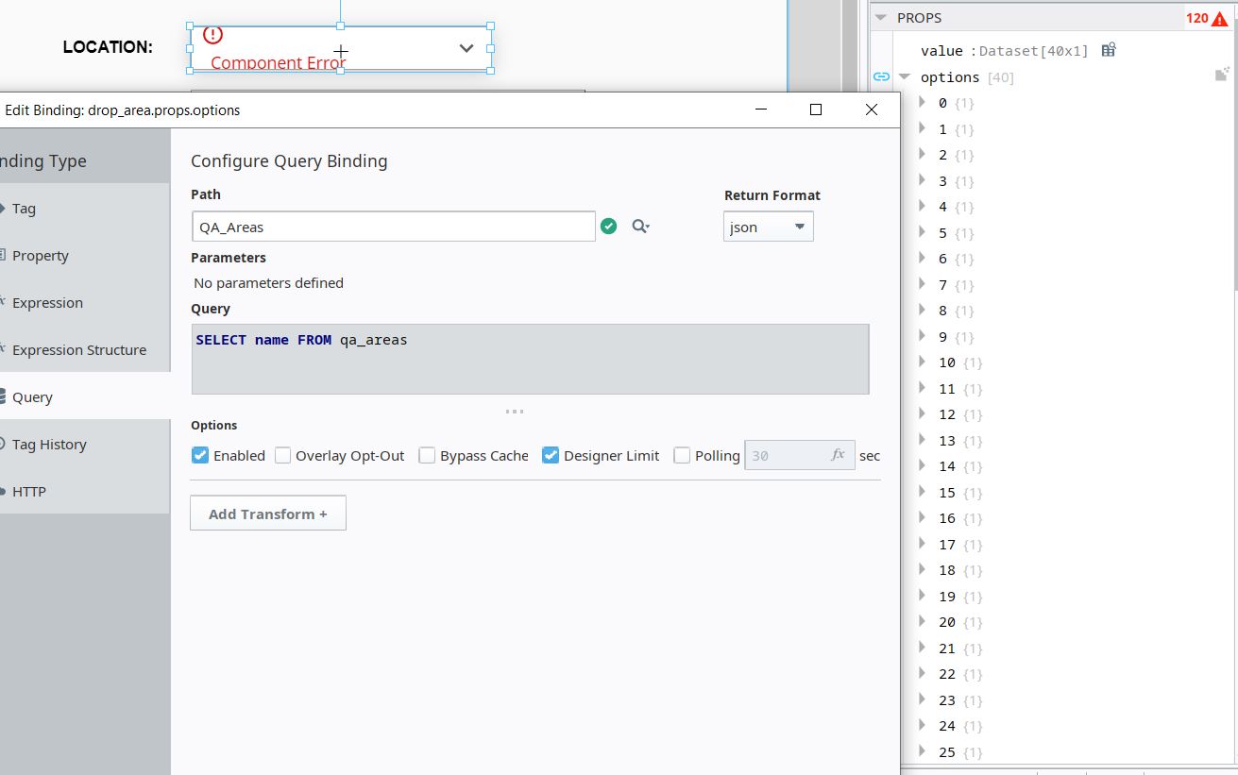Open the Return Format json dropdown
This screenshot has width=1238, height=775.
click(x=768, y=227)
